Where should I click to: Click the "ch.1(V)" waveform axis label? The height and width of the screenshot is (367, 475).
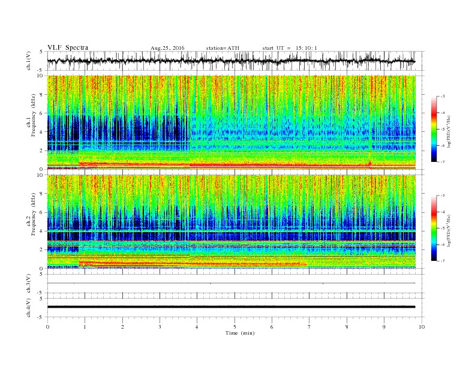pyautogui.click(x=29, y=61)
